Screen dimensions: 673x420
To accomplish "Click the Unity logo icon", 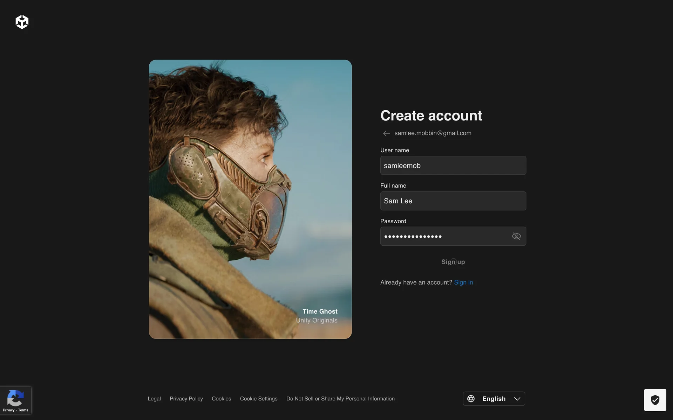I will coord(22,22).
